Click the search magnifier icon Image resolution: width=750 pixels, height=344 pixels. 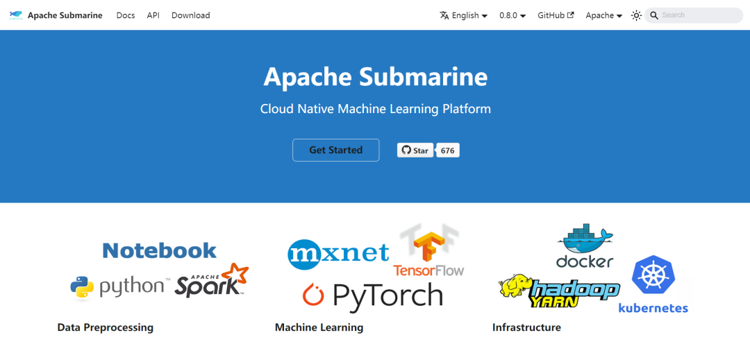click(654, 15)
